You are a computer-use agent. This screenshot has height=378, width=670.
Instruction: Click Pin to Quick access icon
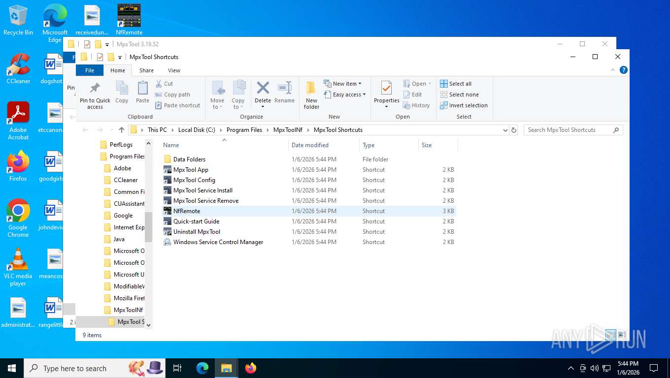click(95, 89)
